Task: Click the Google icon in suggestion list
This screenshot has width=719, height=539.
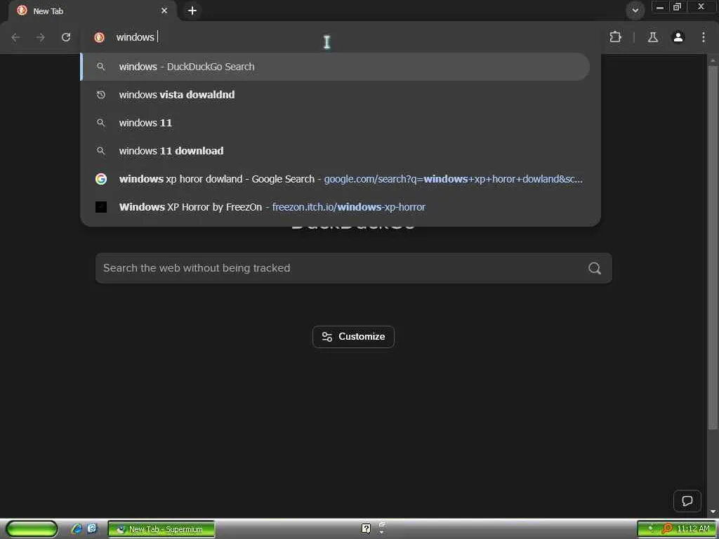Action: (x=101, y=179)
